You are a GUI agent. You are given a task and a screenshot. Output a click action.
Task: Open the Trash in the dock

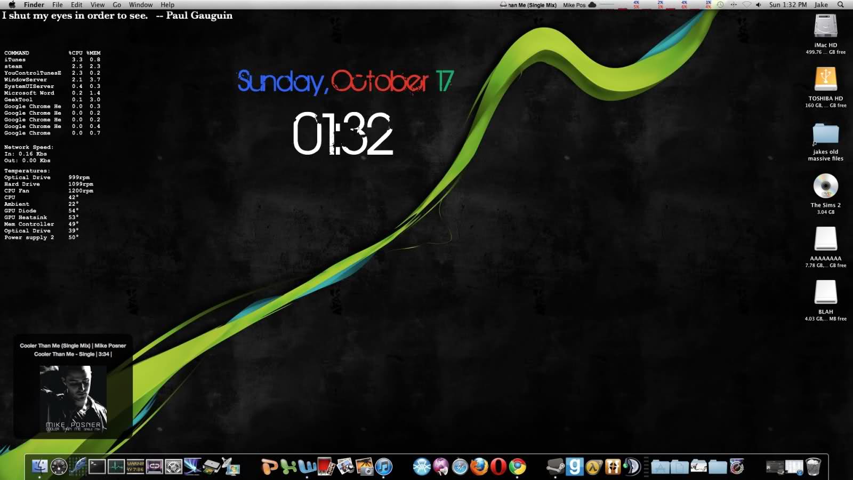pyautogui.click(x=813, y=467)
